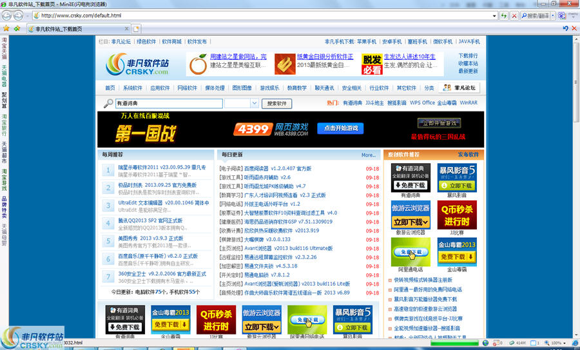This screenshot has width=580, height=350.
Task: Open the 图形图像 navigation item
Action: coord(242,88)
